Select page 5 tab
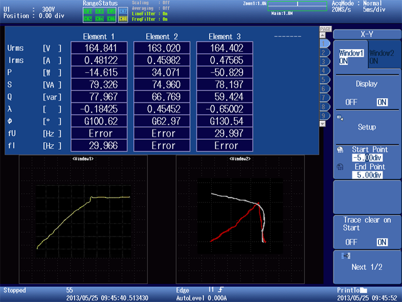The height and width of the screenshot is (302, 402). coord(325,80)
